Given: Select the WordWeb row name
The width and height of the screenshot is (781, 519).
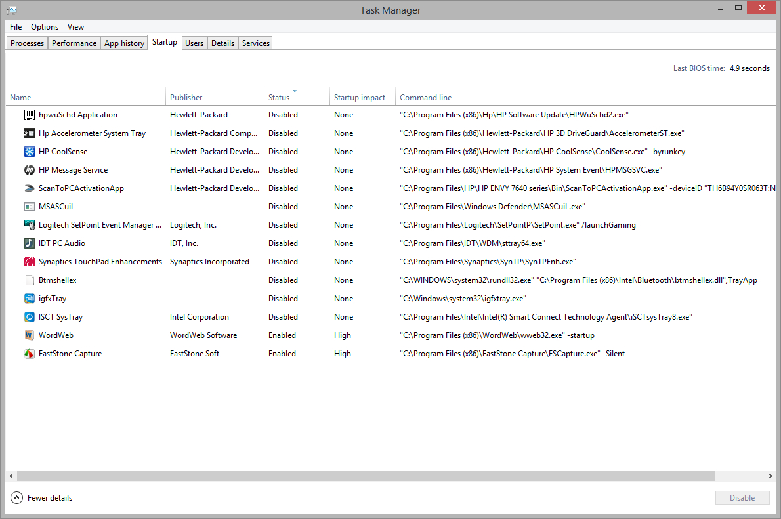Looking at the screenshot, I should (56, 336).
